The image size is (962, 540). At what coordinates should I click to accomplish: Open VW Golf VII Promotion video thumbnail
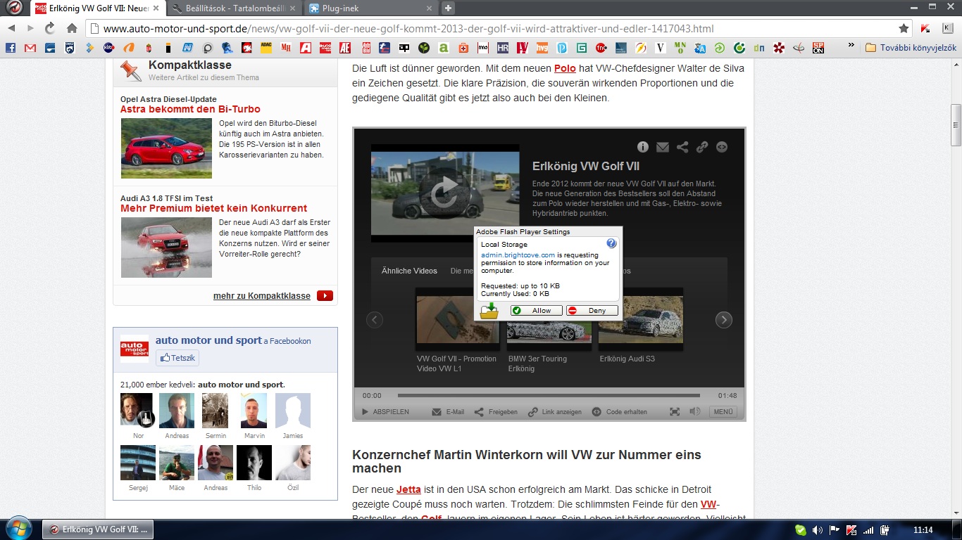[x=458, y=319]
